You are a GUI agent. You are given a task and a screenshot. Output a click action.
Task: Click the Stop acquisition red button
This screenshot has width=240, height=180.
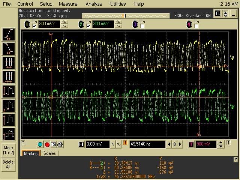[x=47, y=144]
